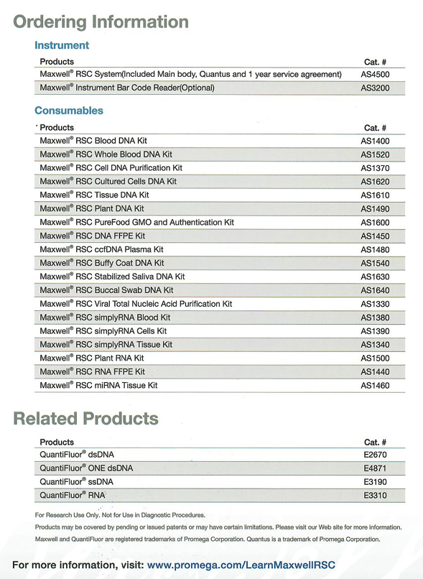The image size is (423, 579).
Task: Click catalog number AS4500
Action: [x=375, y=75]
